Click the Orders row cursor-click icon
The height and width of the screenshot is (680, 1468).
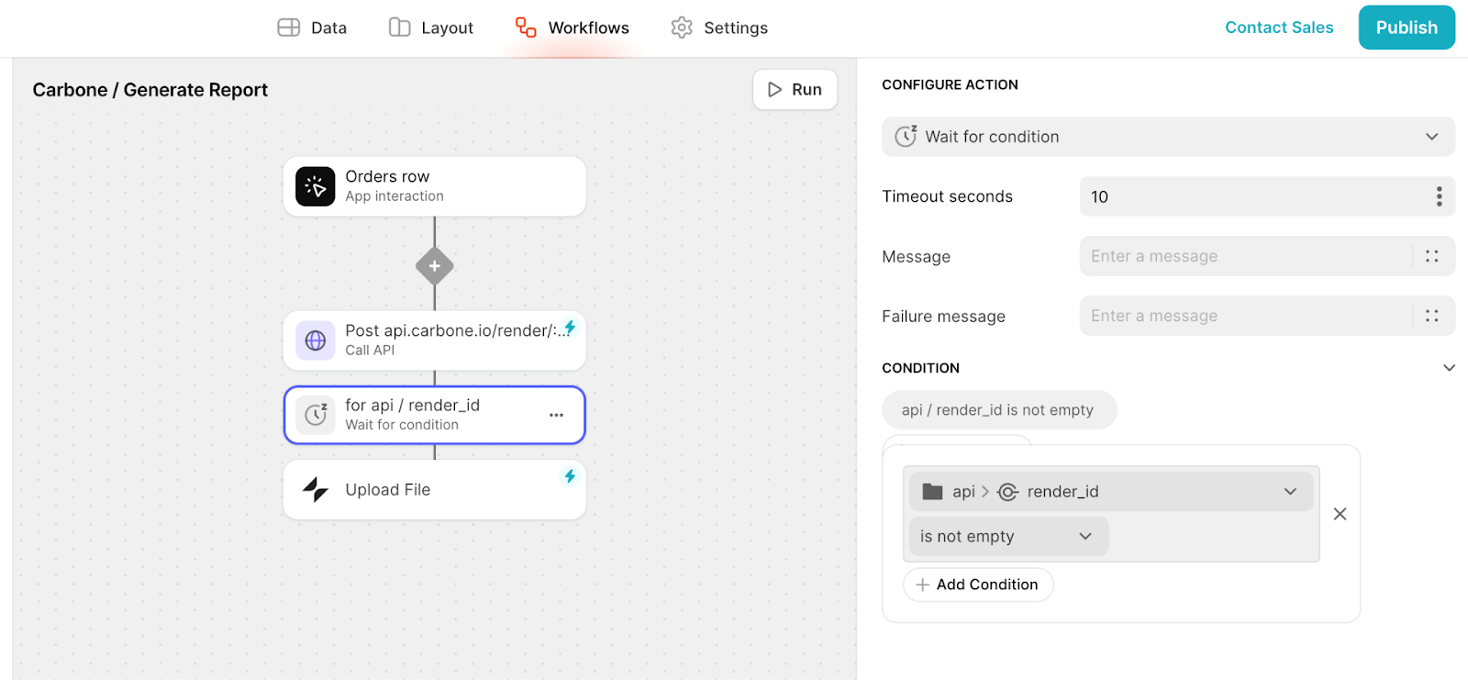click(x=315, y=186)
